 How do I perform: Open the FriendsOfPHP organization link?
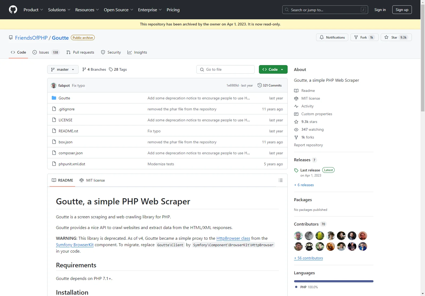pos(31,38)
